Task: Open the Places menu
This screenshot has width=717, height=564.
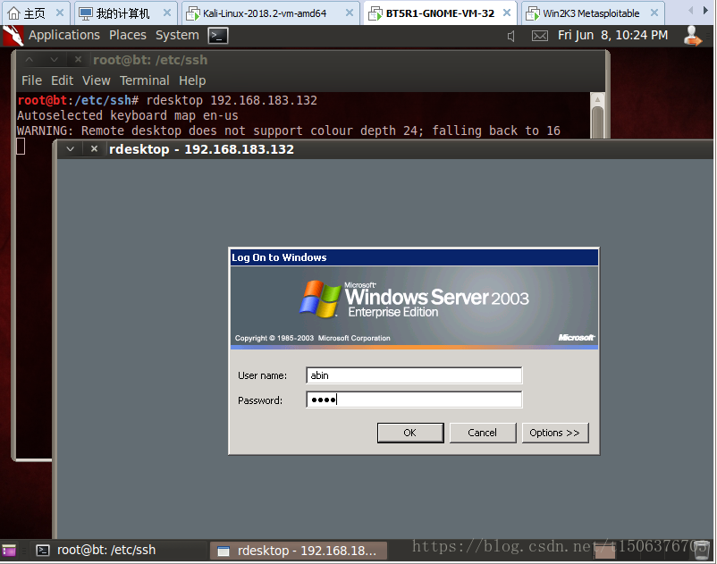Action: tap(128, 35)
